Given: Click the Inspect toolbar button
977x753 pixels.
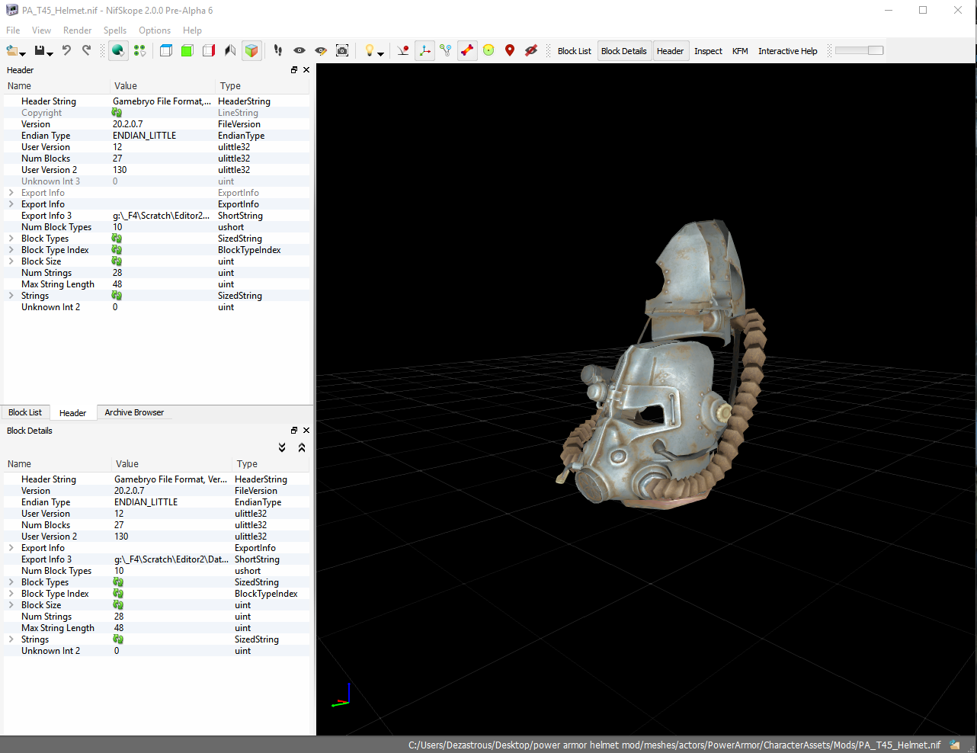Looking at the screenshot, I should 708,51.
